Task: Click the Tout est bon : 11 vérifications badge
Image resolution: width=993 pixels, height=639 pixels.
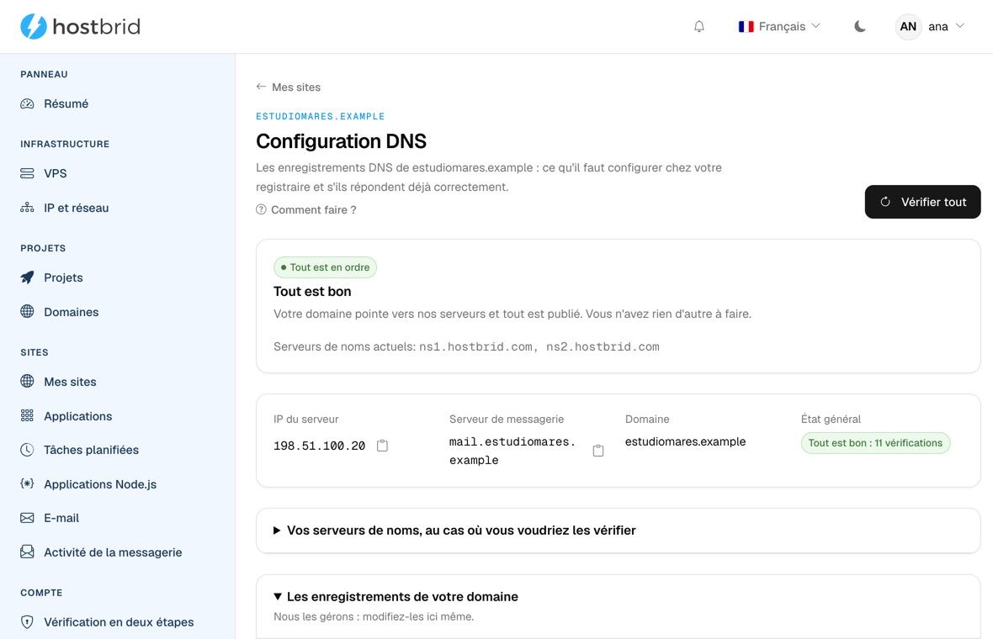Action: pos(875,443)
